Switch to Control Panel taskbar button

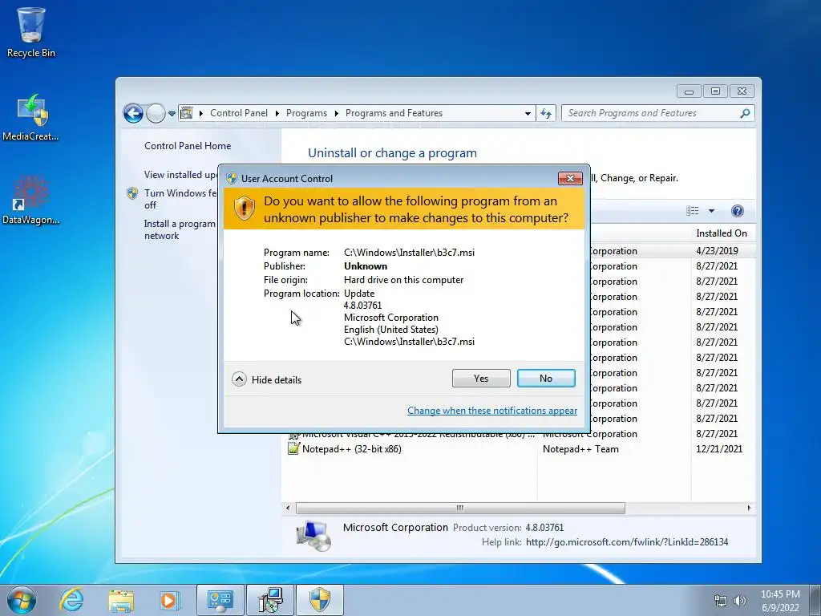click(220, 600)
